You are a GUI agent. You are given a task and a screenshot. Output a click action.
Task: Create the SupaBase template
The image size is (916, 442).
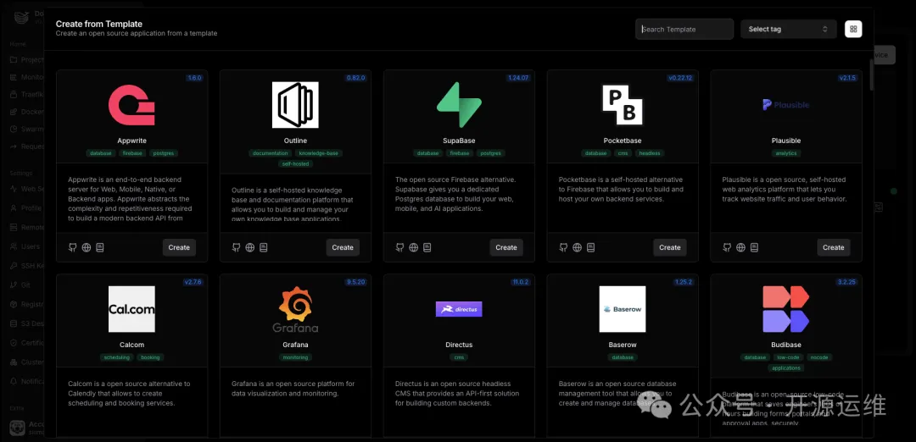click(x=506, y=247)
